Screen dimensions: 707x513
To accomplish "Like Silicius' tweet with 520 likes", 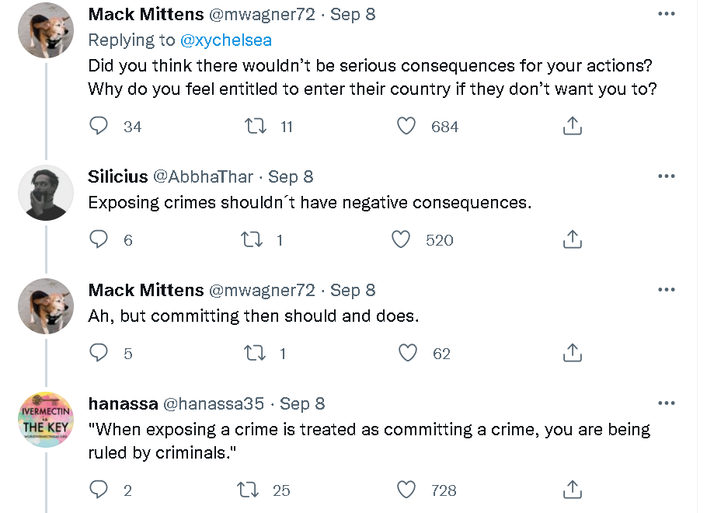I will coord(401,239).
